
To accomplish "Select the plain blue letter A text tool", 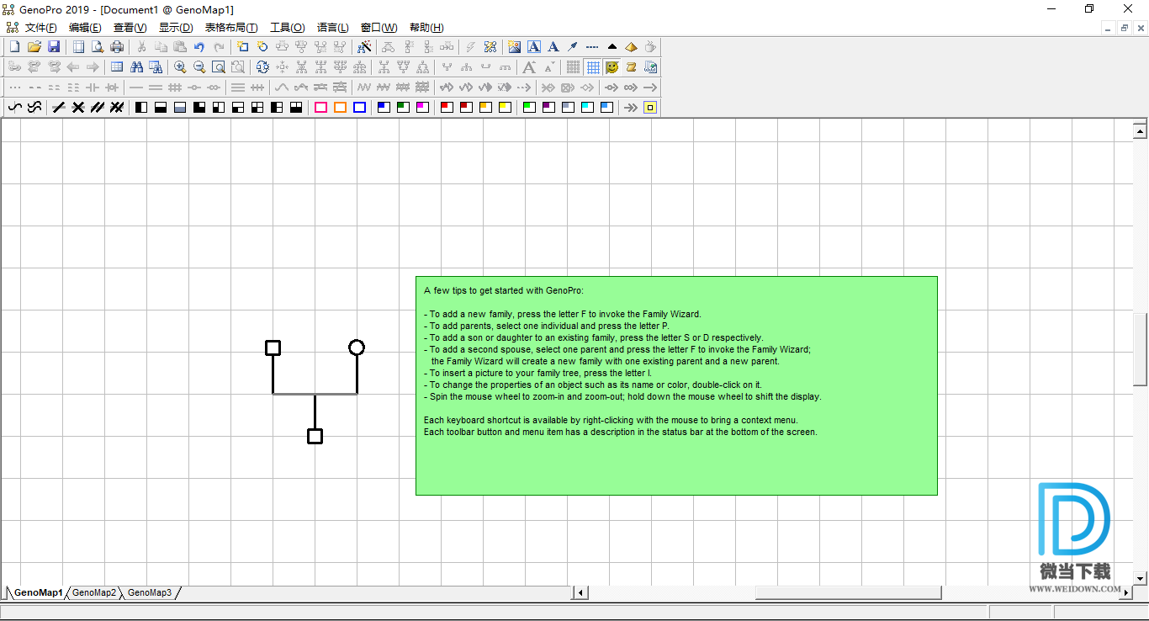I will (x=553, y=47).
